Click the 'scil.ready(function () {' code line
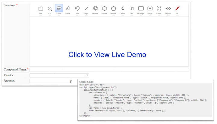The height and width of the screenshot is (124, 217). (98, 90)
